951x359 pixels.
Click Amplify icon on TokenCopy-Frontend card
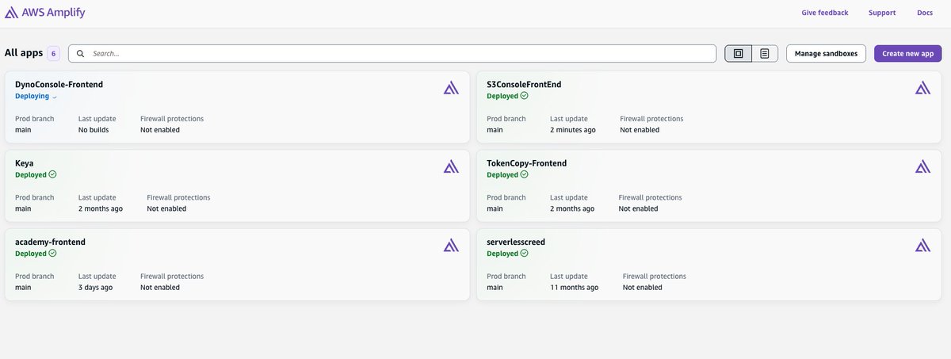(x=922, y=166)
